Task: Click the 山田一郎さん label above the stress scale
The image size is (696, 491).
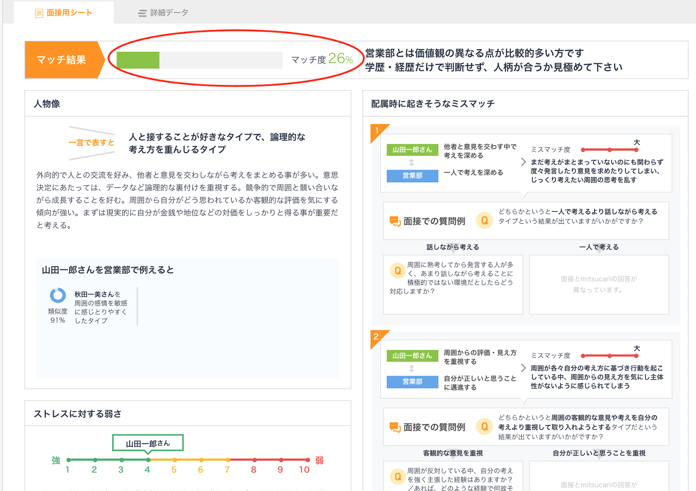Action: 148,442
